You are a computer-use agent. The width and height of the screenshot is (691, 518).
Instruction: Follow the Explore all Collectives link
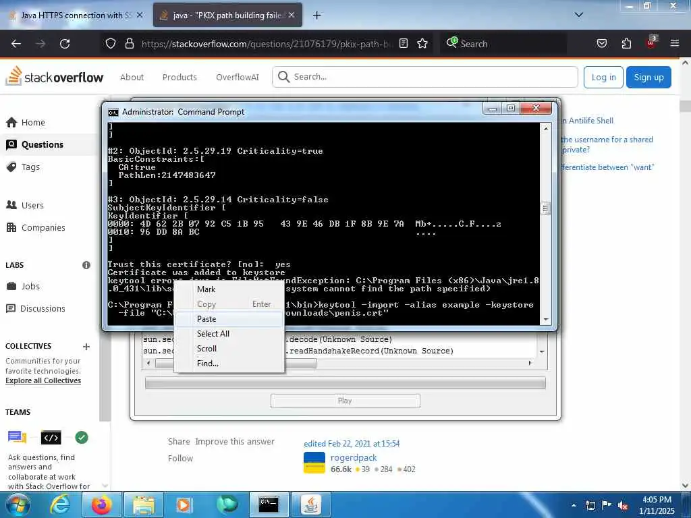pos(43,380)
